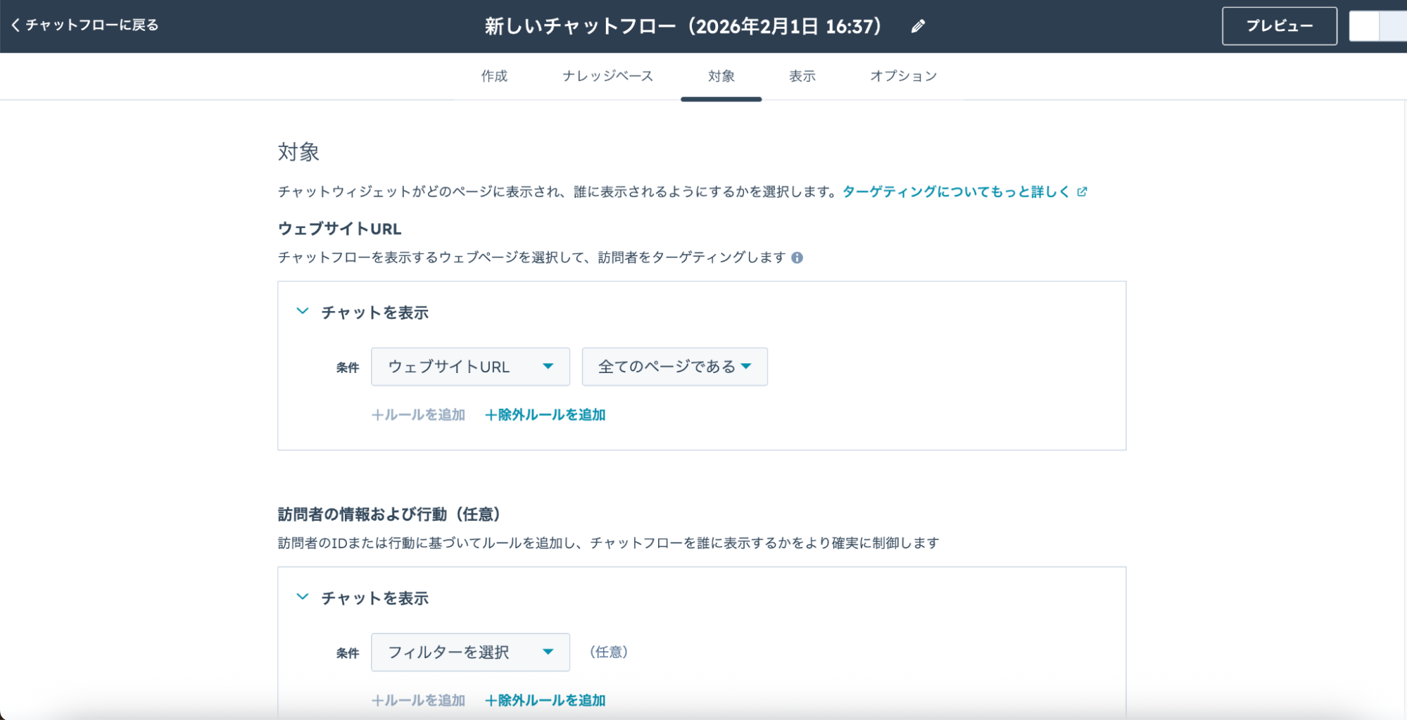Screen dimensions: 1407x720
Task: Select the 対象 tab
Action: point(721,76)
